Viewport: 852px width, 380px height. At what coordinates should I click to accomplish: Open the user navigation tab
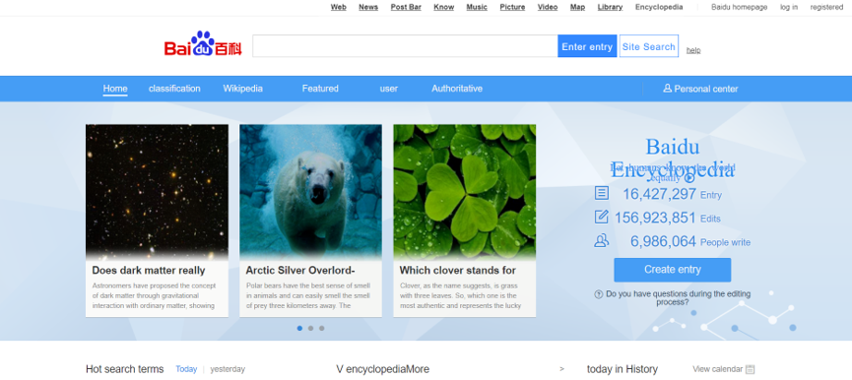389,89
